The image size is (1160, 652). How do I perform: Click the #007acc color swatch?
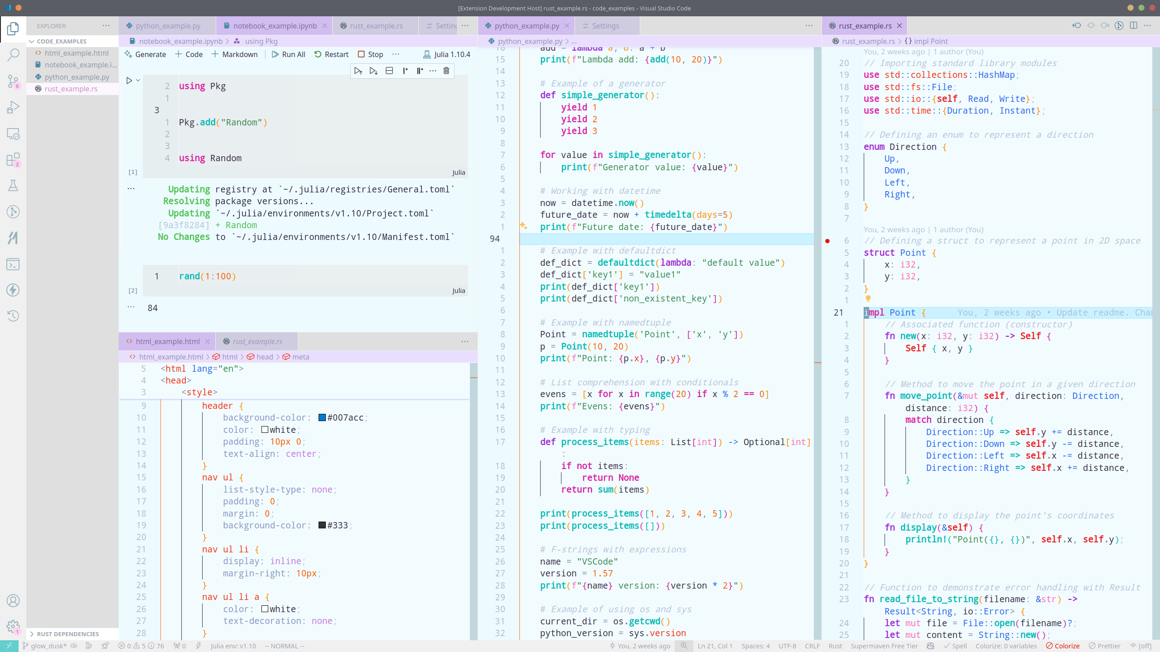[x=322, y=417]
